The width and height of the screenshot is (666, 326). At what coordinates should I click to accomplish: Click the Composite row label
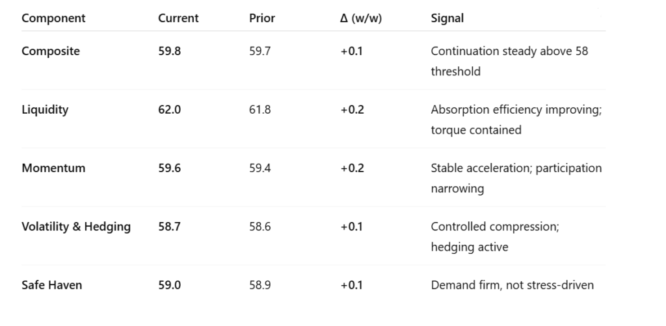[x=51, y=51]
